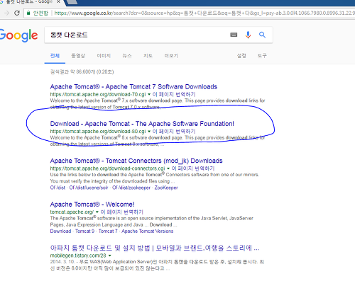Open Tomcat Connectors (mod_jk) Downloads result

136,161
